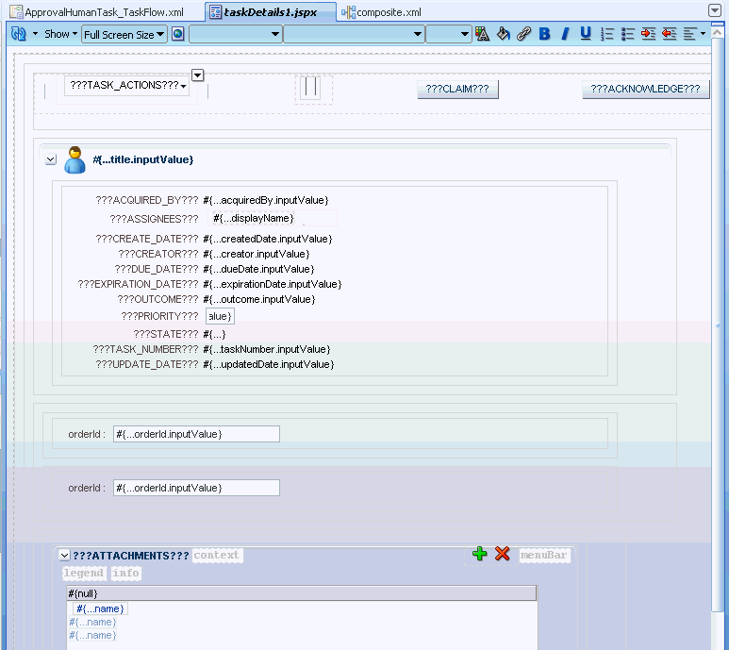The image size is (729, 650).
Task: Collapse the ???ATTACHMENTS??? section
Action: coord(65,555)
